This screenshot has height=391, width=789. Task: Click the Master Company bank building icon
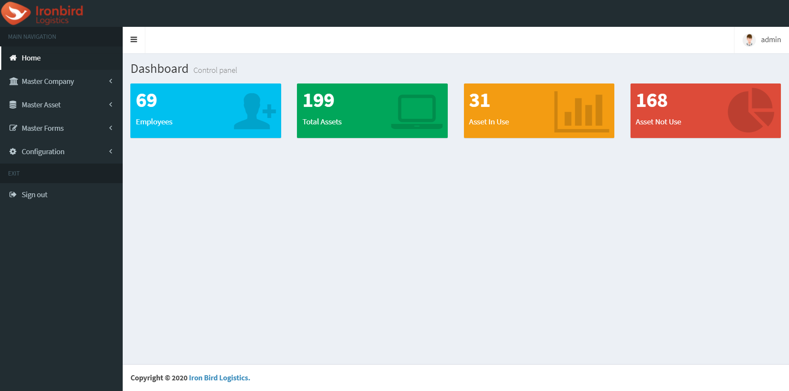[13, 81]
